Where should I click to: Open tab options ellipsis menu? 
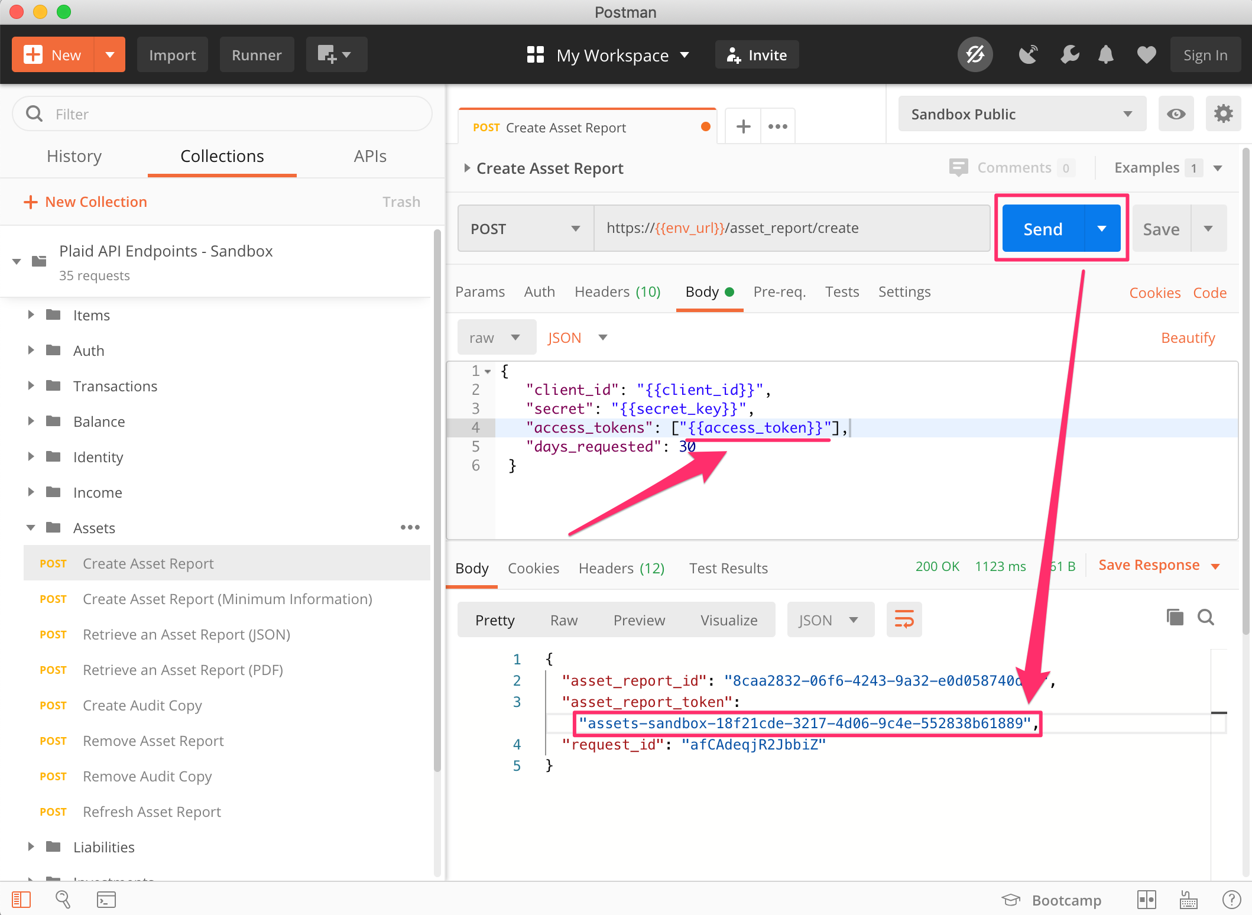(x=777, y=126)
